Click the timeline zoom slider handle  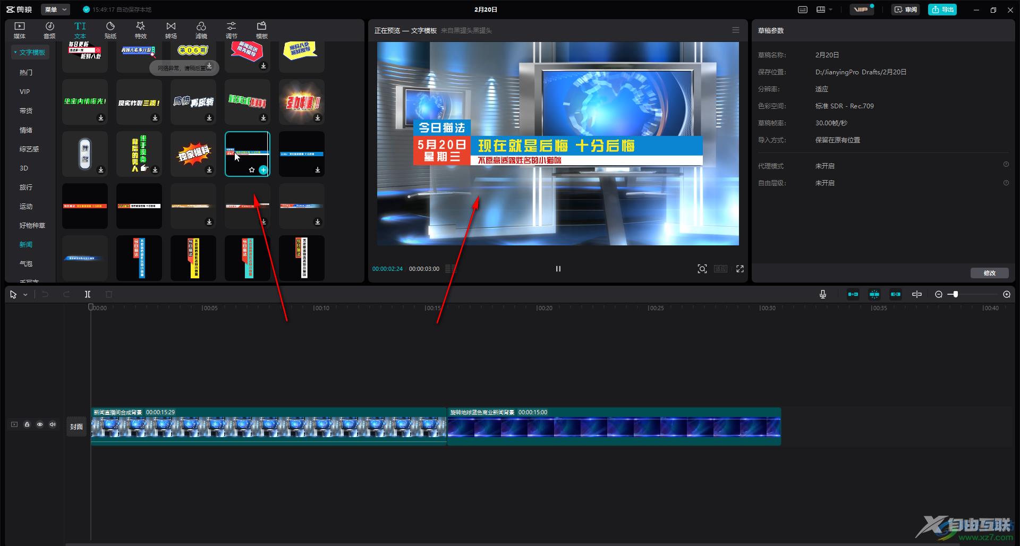point(955,294)
